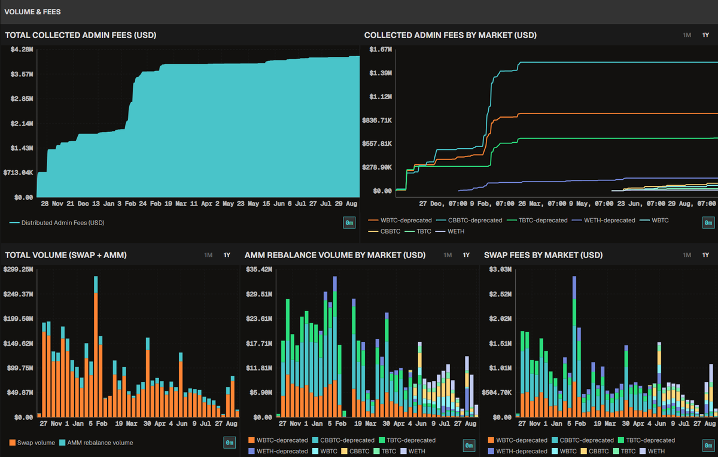Toggle TBTC-deprecated in Swap Fees legend
The width and height of the screenshot is (718, 457).
[x=646, y=440]
